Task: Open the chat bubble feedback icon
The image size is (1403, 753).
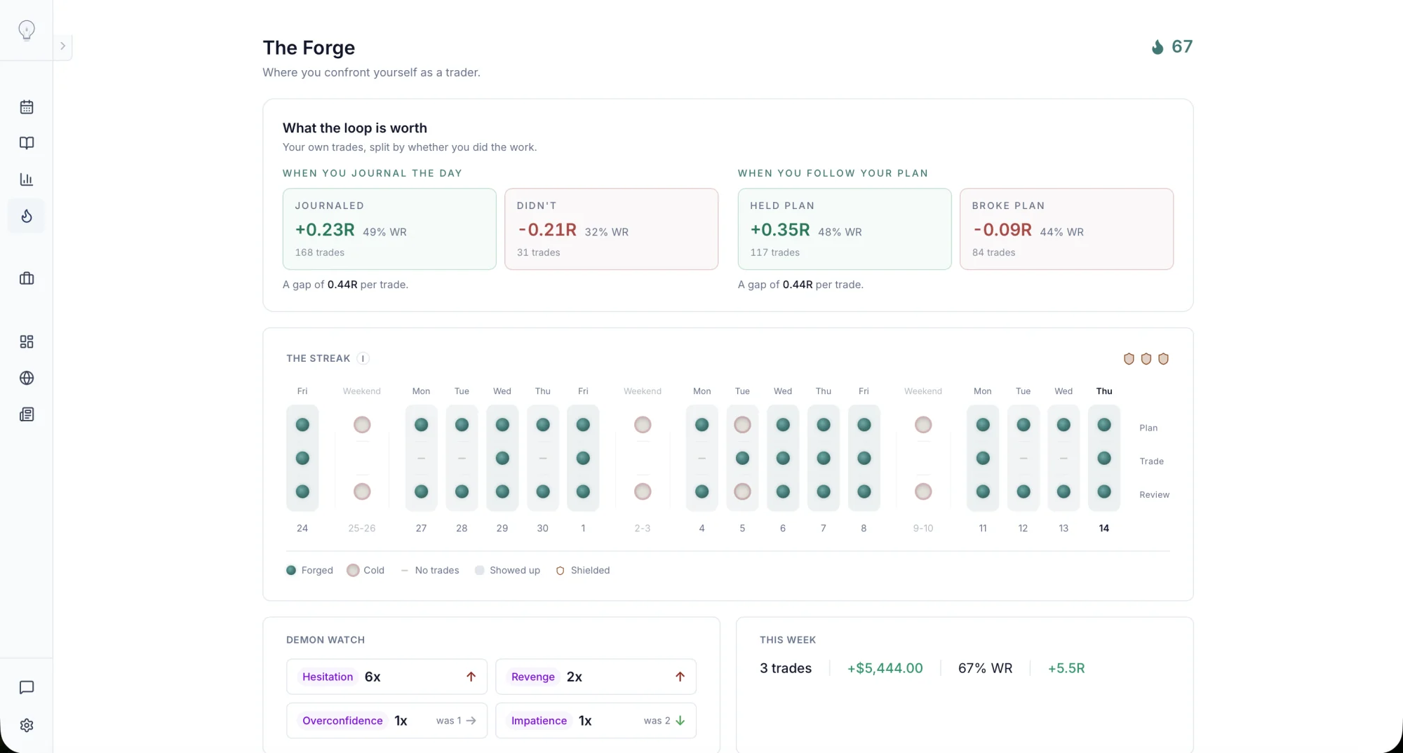Action: [x=27, y=688]
